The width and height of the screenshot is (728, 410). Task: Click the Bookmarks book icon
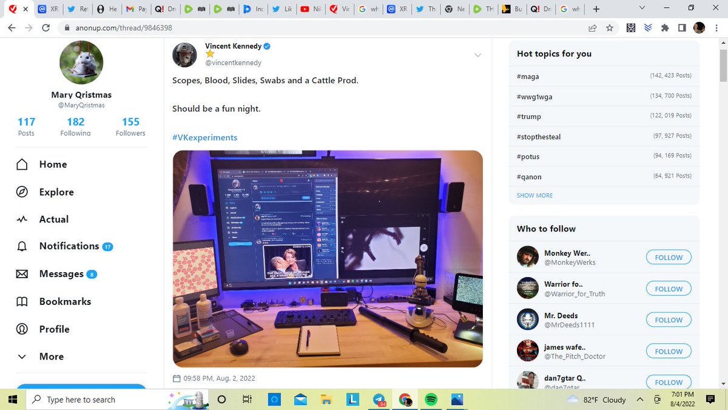point(22,302)
